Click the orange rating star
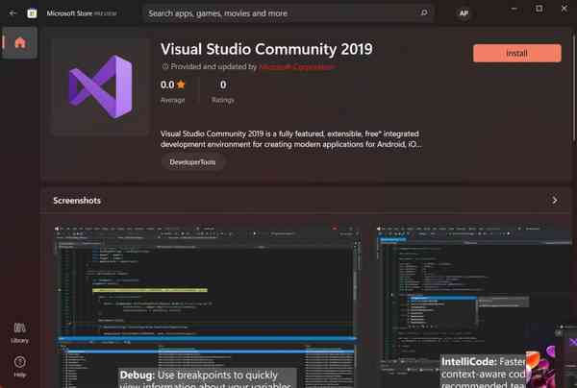Viewport: 577px width, 388px height. coord(181,86)
